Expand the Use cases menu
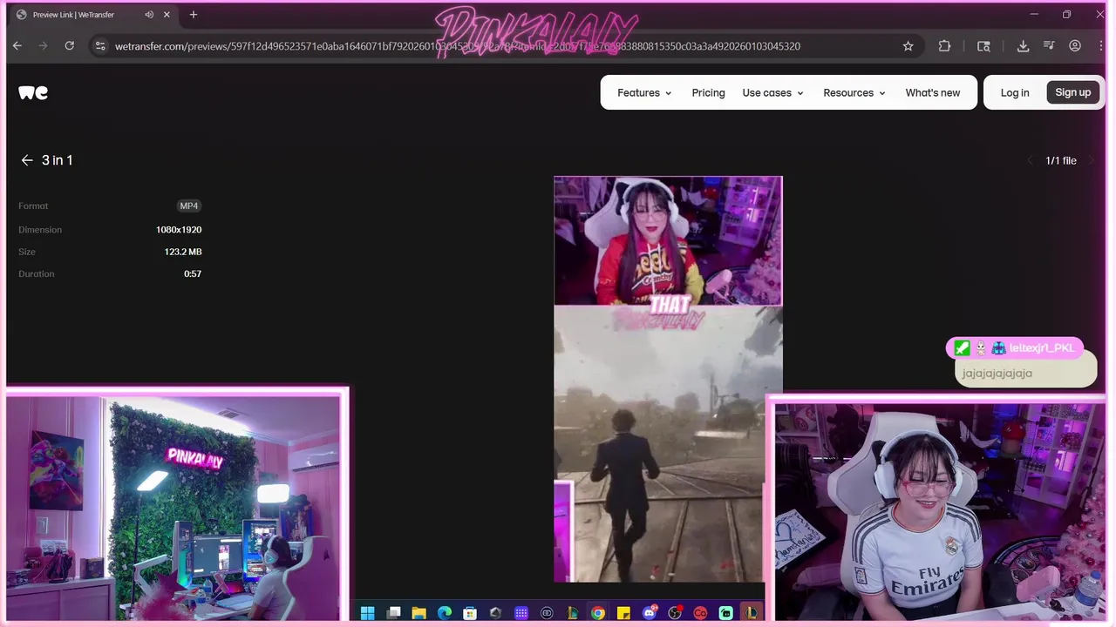 coord(772,92)
